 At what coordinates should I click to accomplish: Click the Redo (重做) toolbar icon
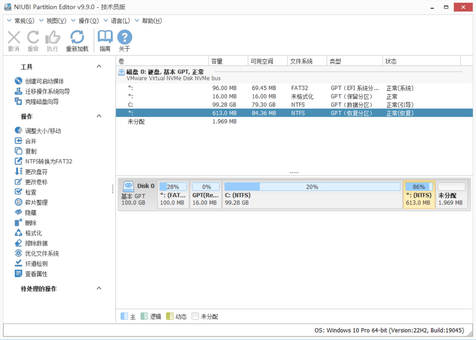tap(33, 37)
